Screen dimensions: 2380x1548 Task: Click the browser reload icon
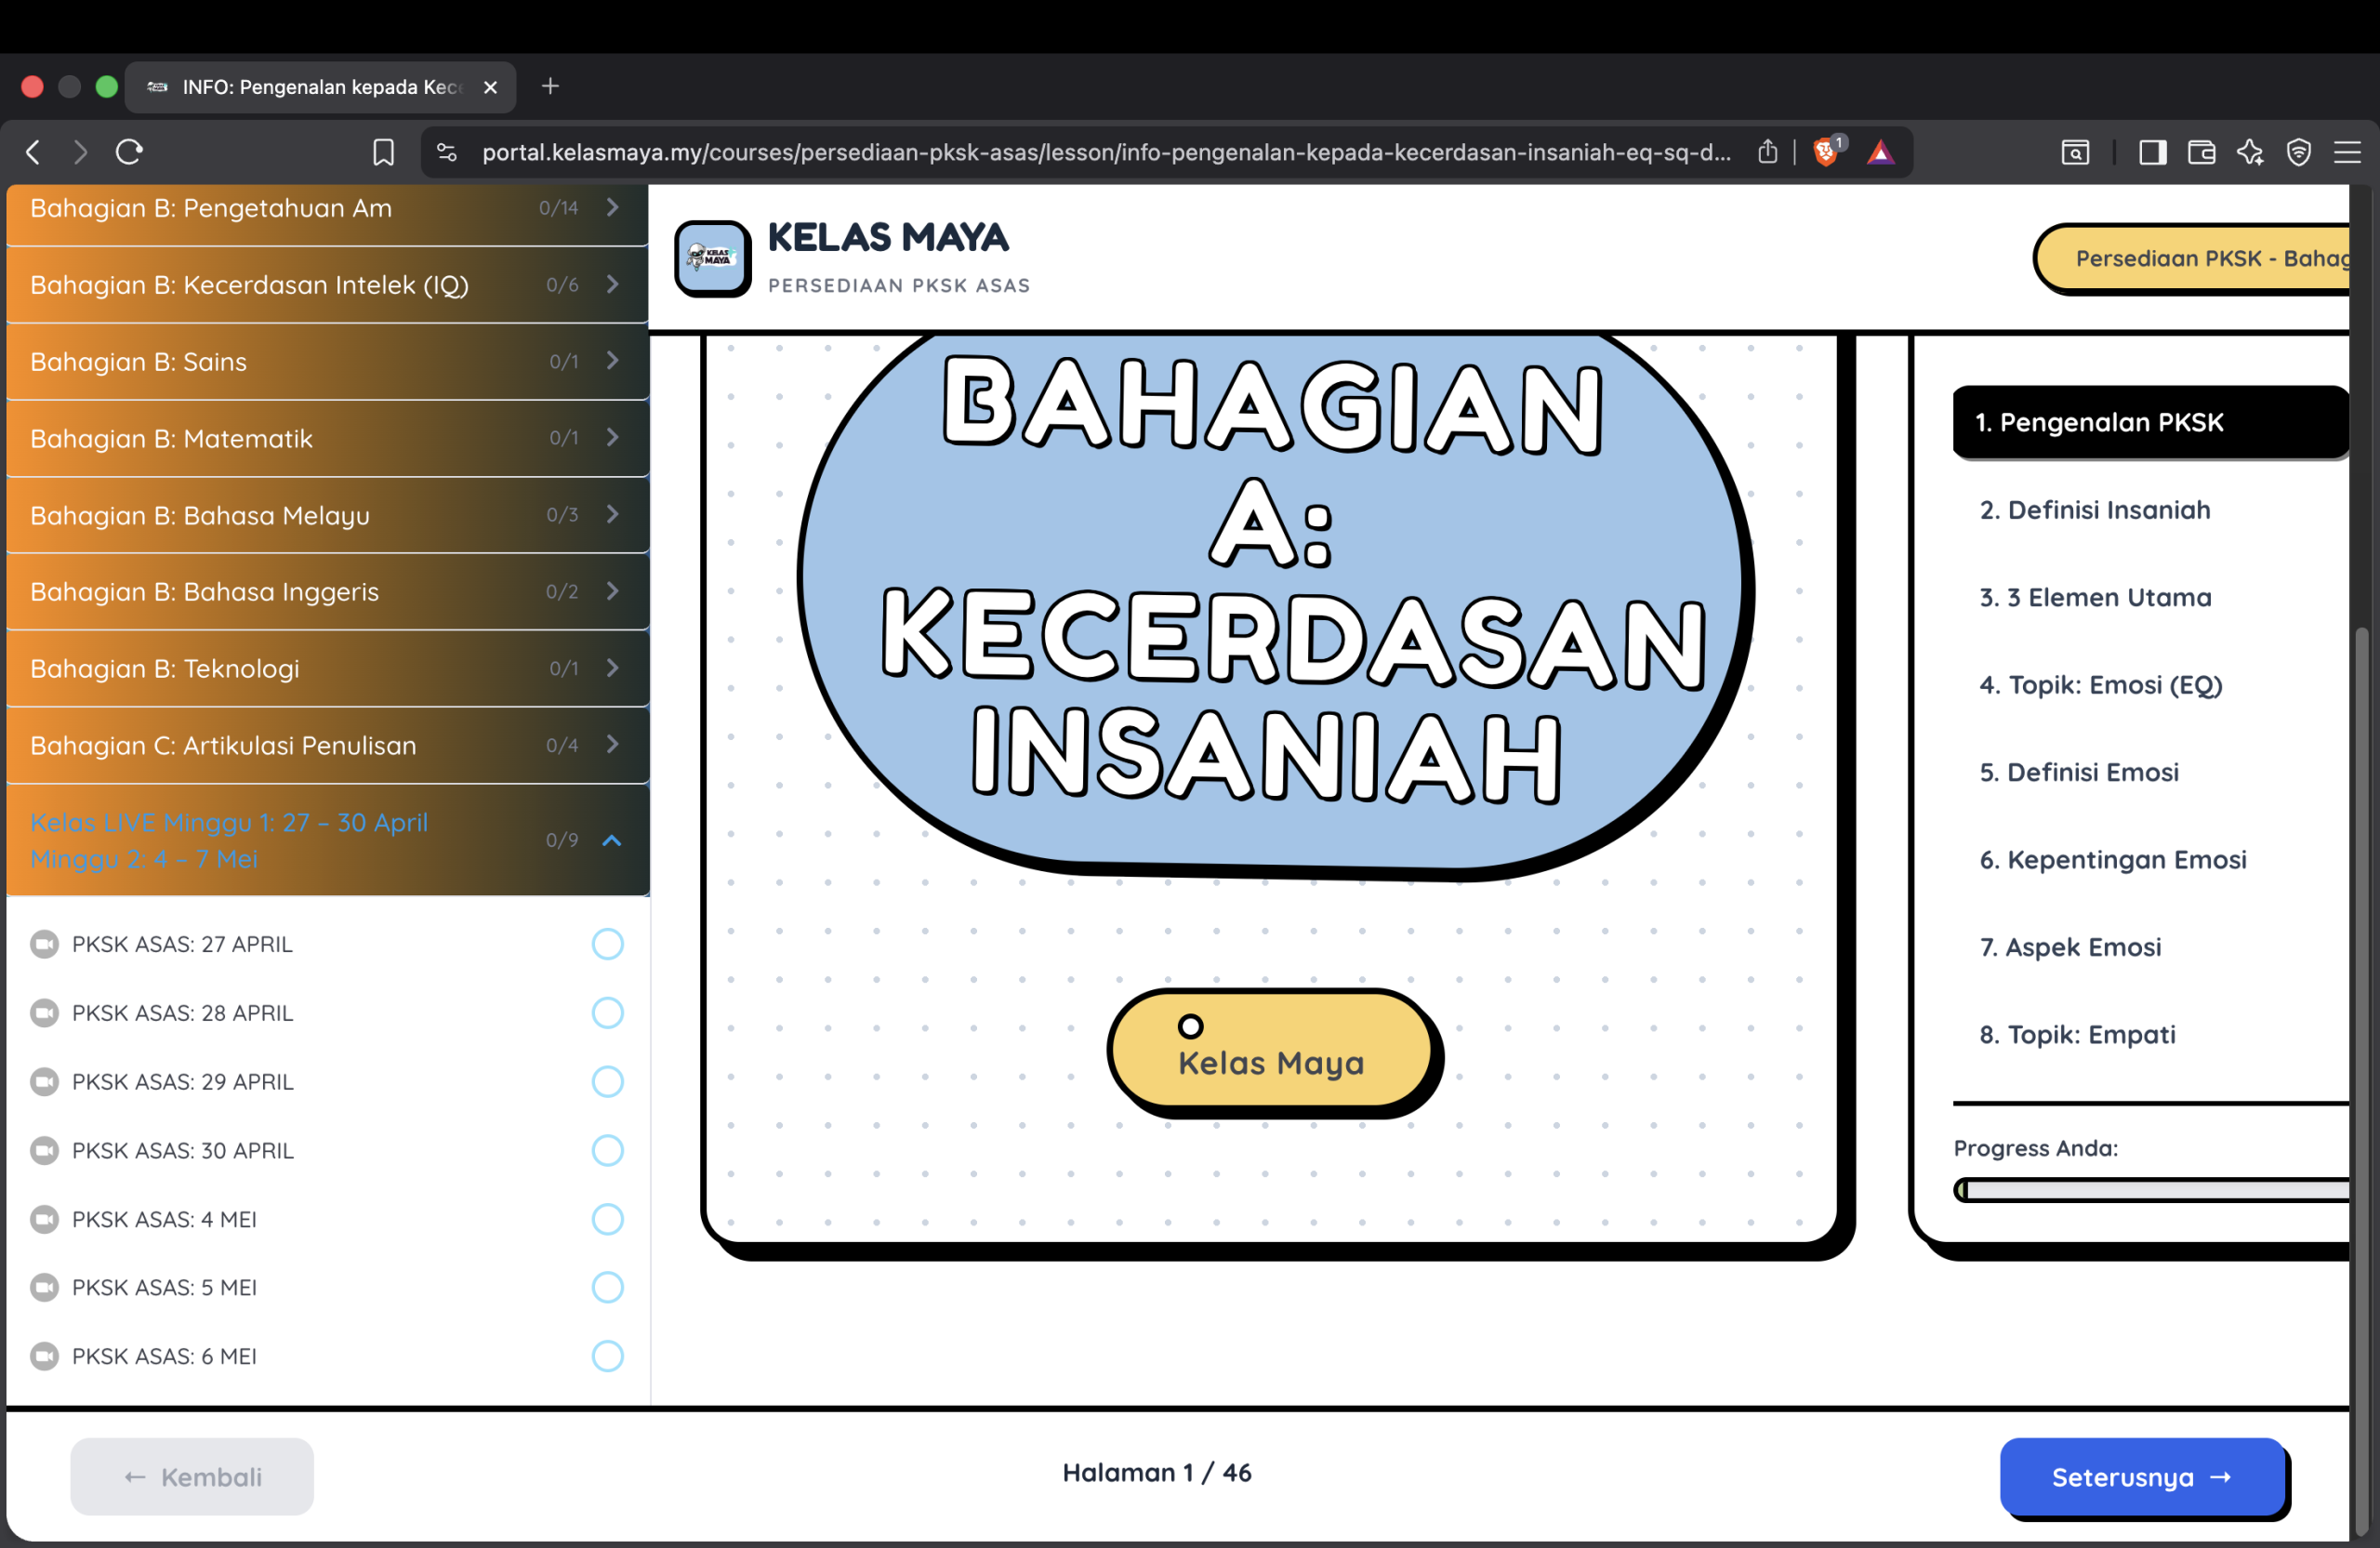130,152
